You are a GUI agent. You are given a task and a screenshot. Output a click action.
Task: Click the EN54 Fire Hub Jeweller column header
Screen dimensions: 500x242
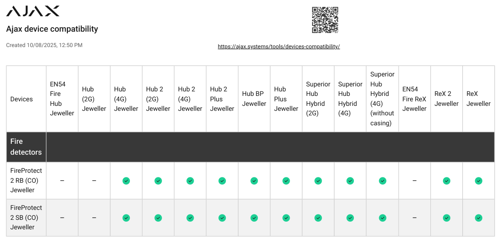coord(62,99)
